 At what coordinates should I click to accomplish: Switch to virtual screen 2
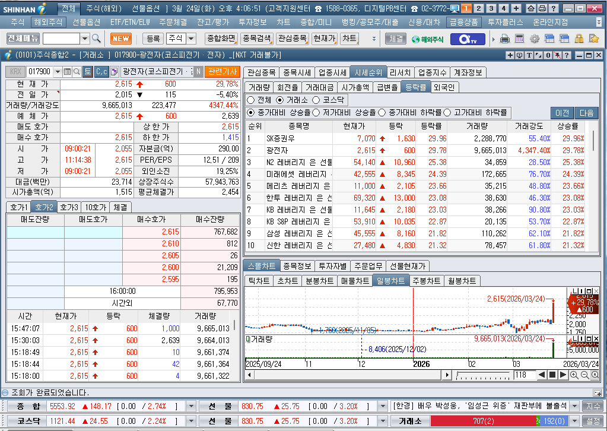pos(478,8)
